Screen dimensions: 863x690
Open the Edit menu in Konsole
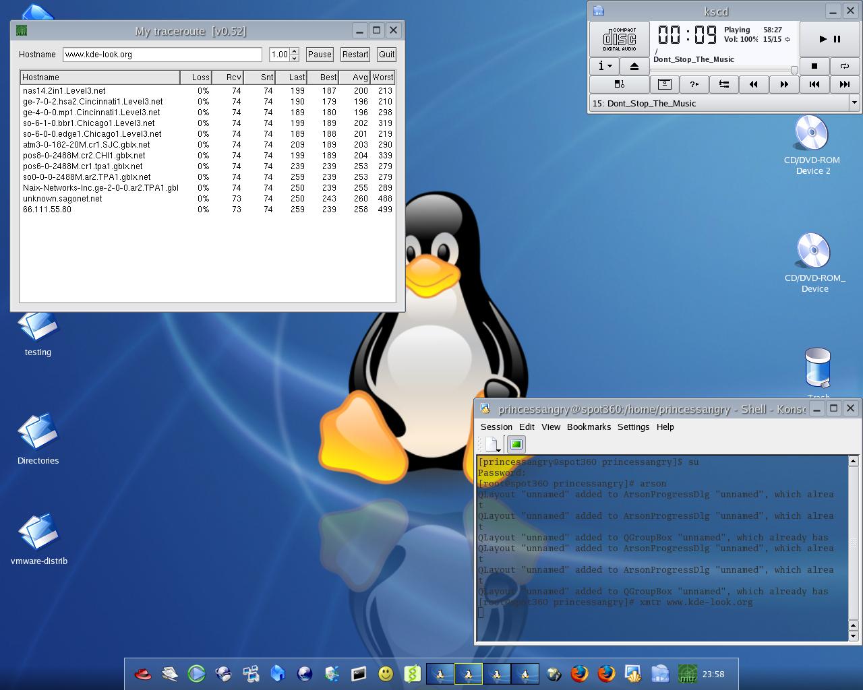click(x=527, y=427)
